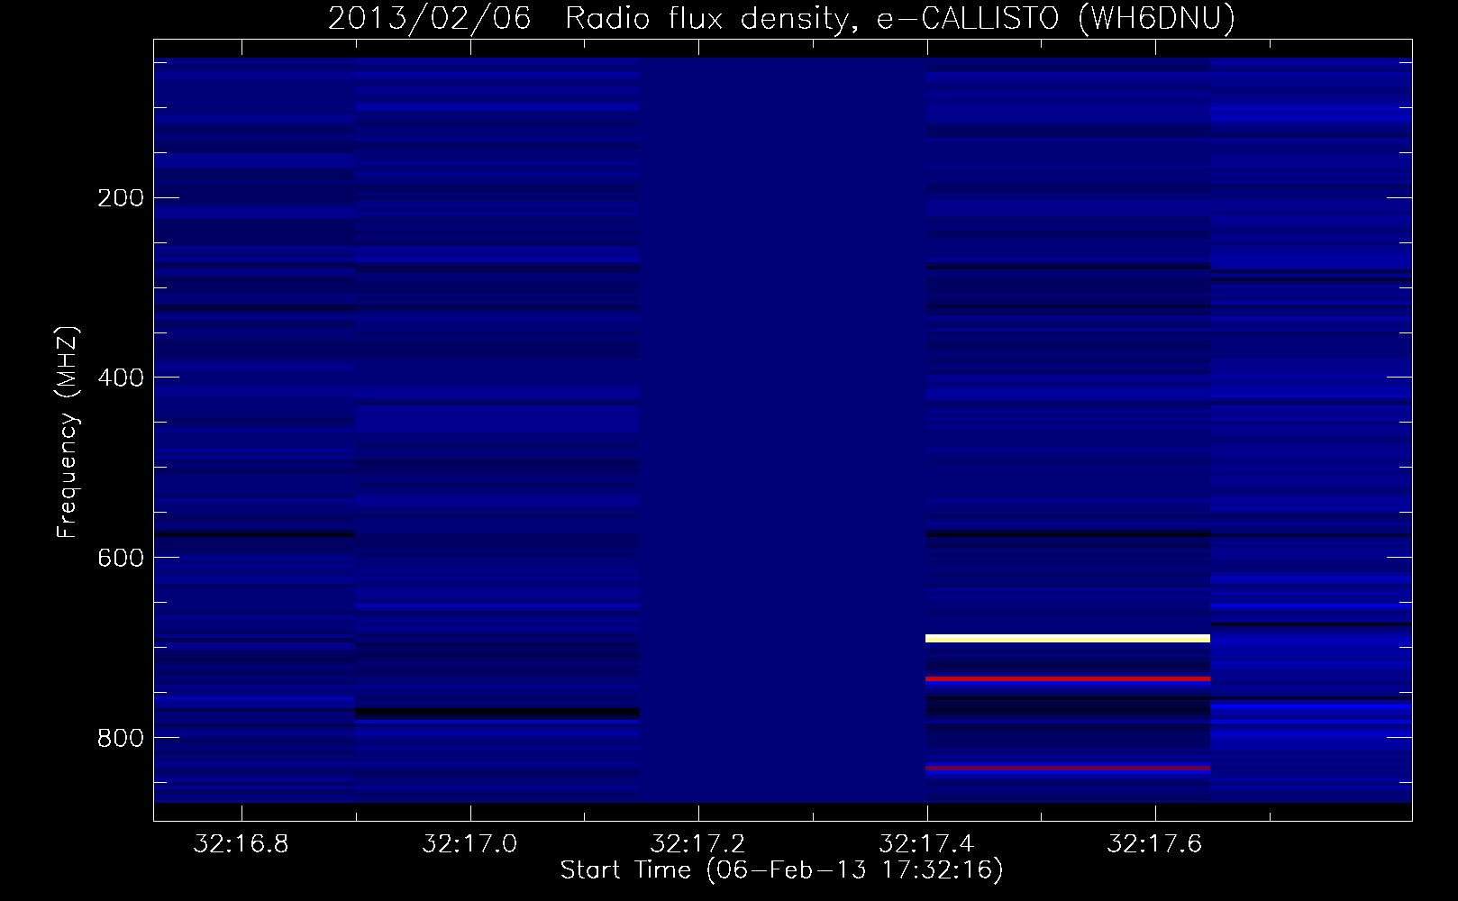Click the upper red band near 735 MHz
Screen dimensions: 1458x901
[x=1068, y=678]
